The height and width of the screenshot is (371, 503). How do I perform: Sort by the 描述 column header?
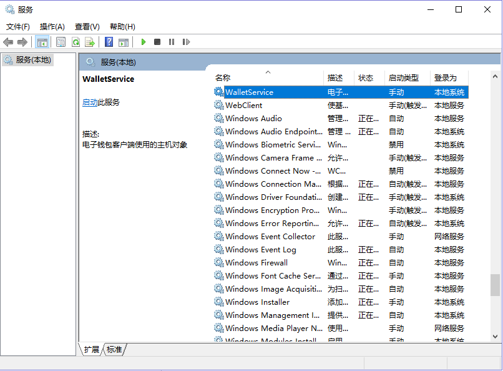tap(339, 77)
